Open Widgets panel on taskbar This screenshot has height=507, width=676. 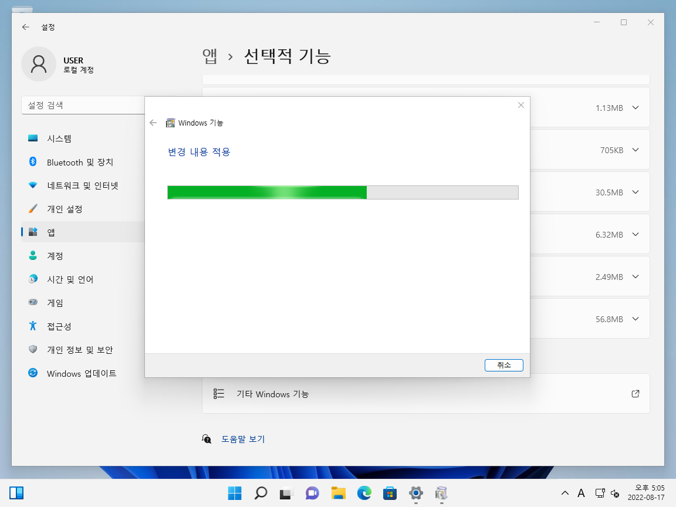pyautogui.click(x=16, y=493)
